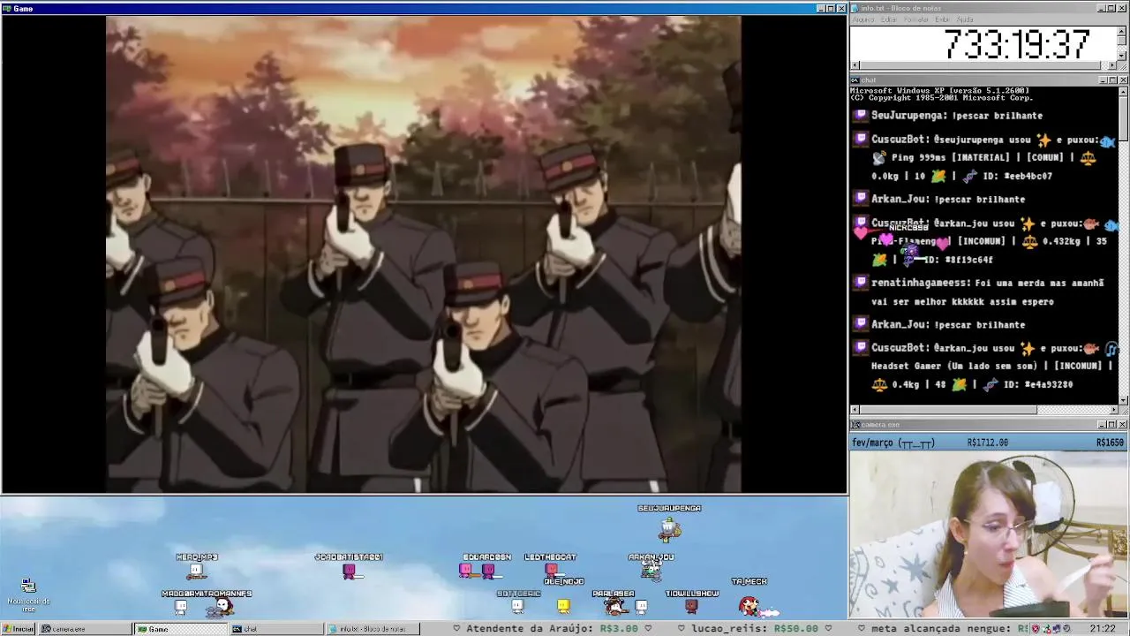Click the SEUJURUPENGA avatar character

(670, 529)
